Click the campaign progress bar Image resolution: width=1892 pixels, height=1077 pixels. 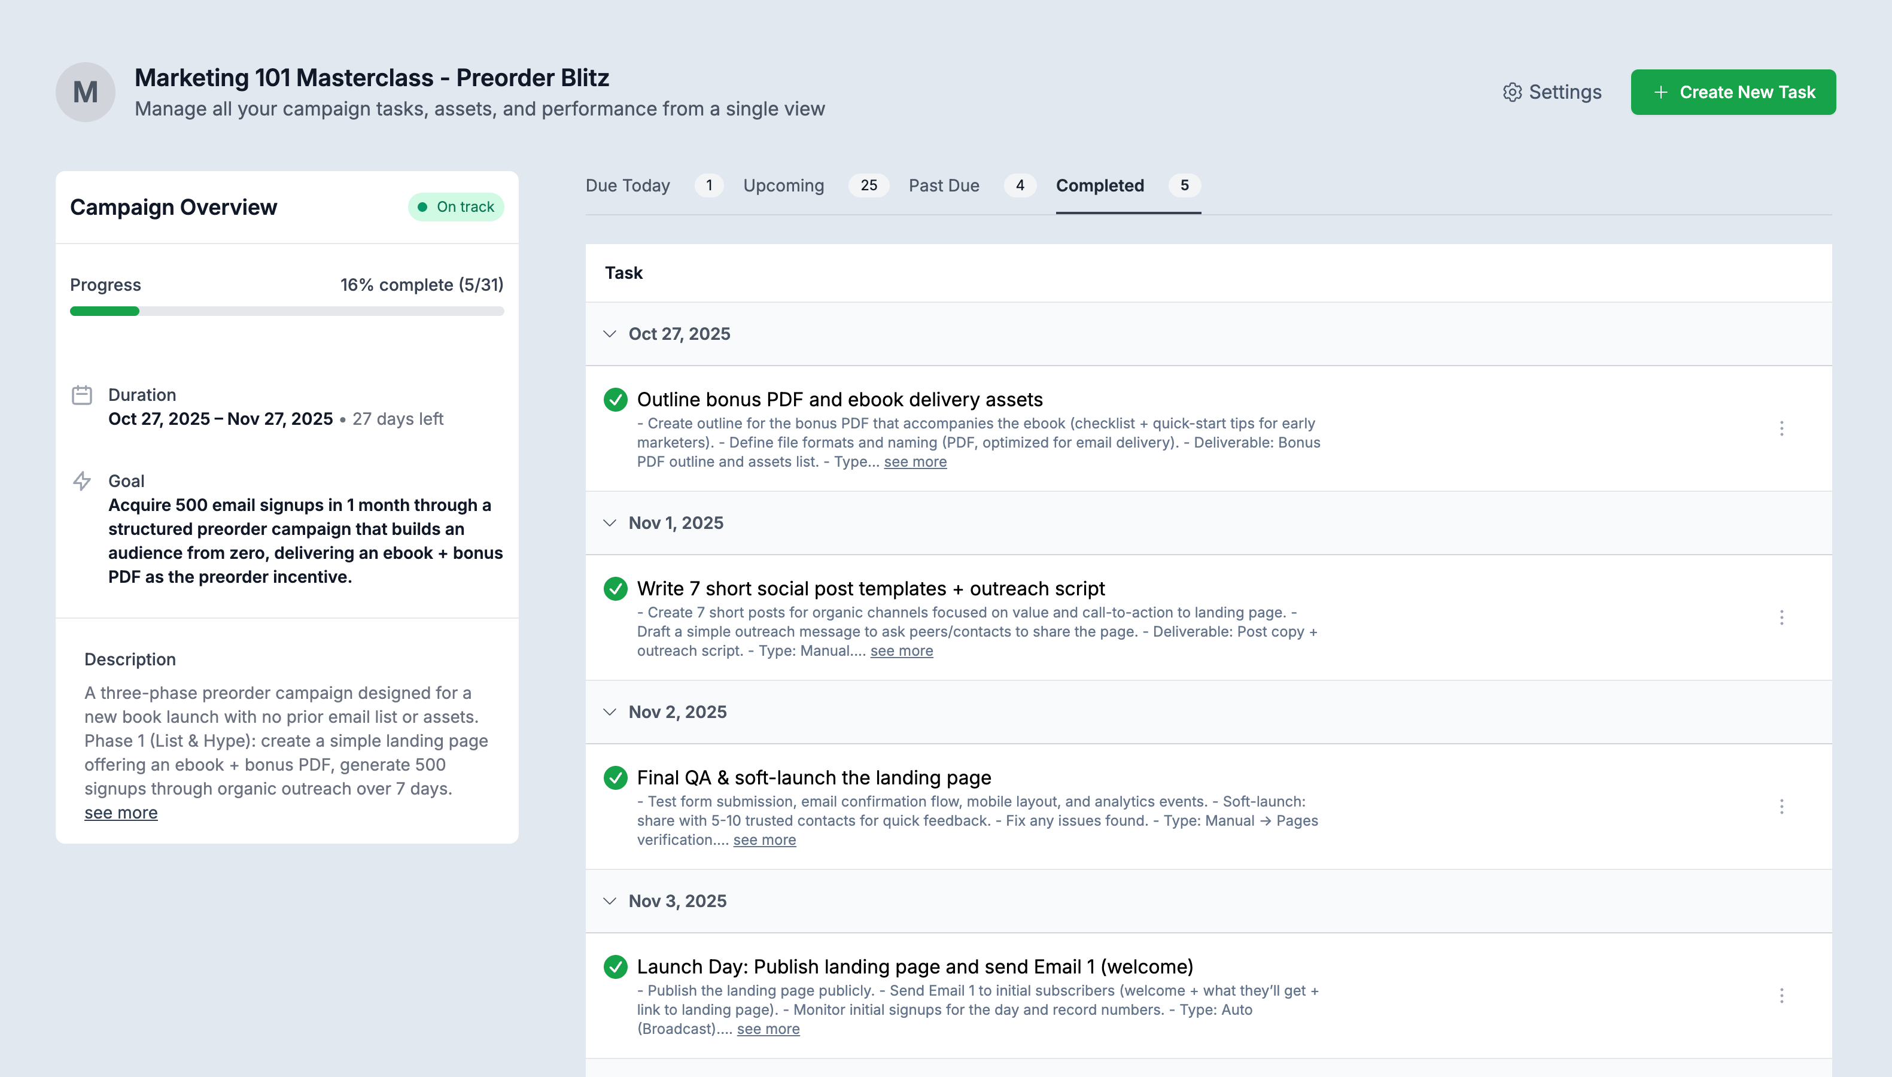point(287,311)
